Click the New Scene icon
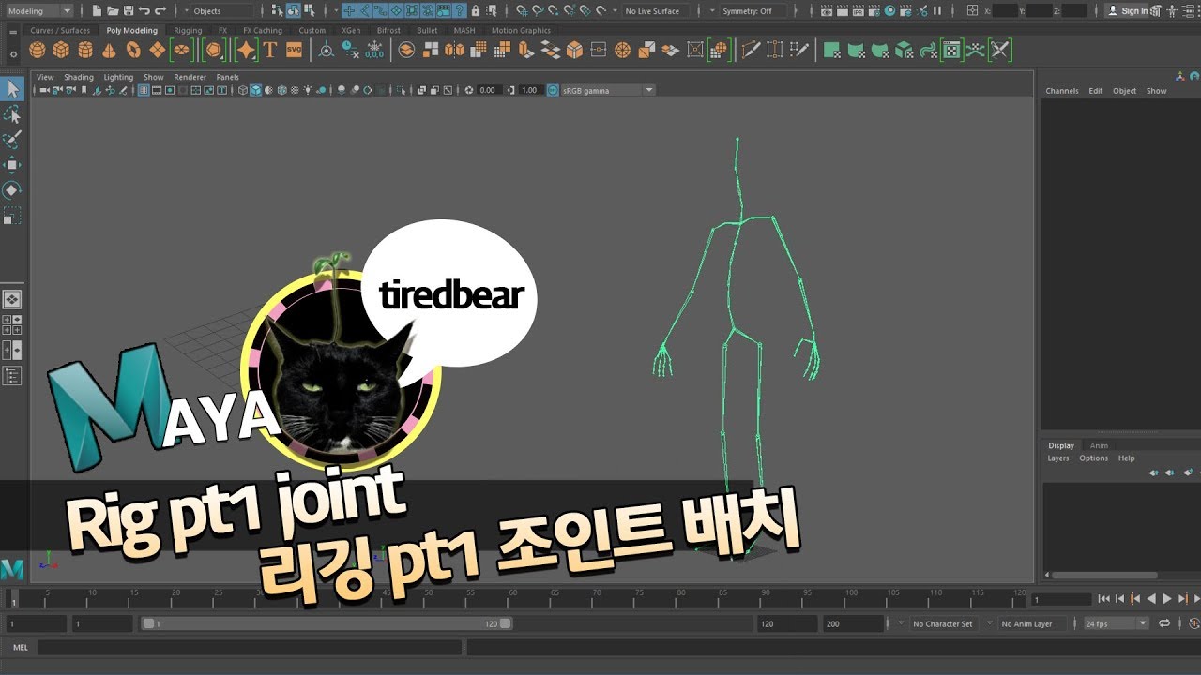This screenshot has height=675, width=1201. coord(97,11)
